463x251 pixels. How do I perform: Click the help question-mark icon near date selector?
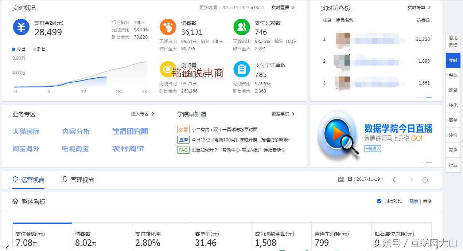point(425,179)
